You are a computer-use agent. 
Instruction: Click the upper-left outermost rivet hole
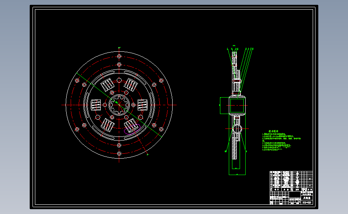pos(77,81)
